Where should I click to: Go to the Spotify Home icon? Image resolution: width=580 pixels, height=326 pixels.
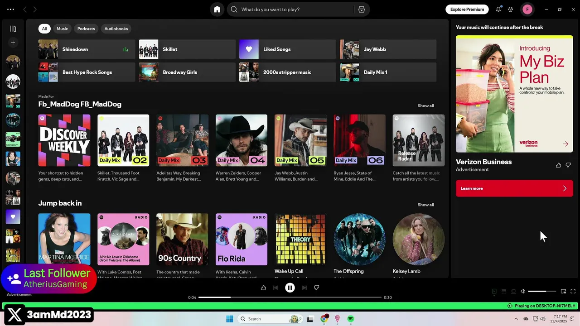[217, 10]
